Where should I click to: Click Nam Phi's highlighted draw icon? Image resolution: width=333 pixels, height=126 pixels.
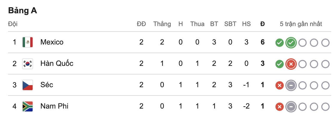tap(291, 106)
